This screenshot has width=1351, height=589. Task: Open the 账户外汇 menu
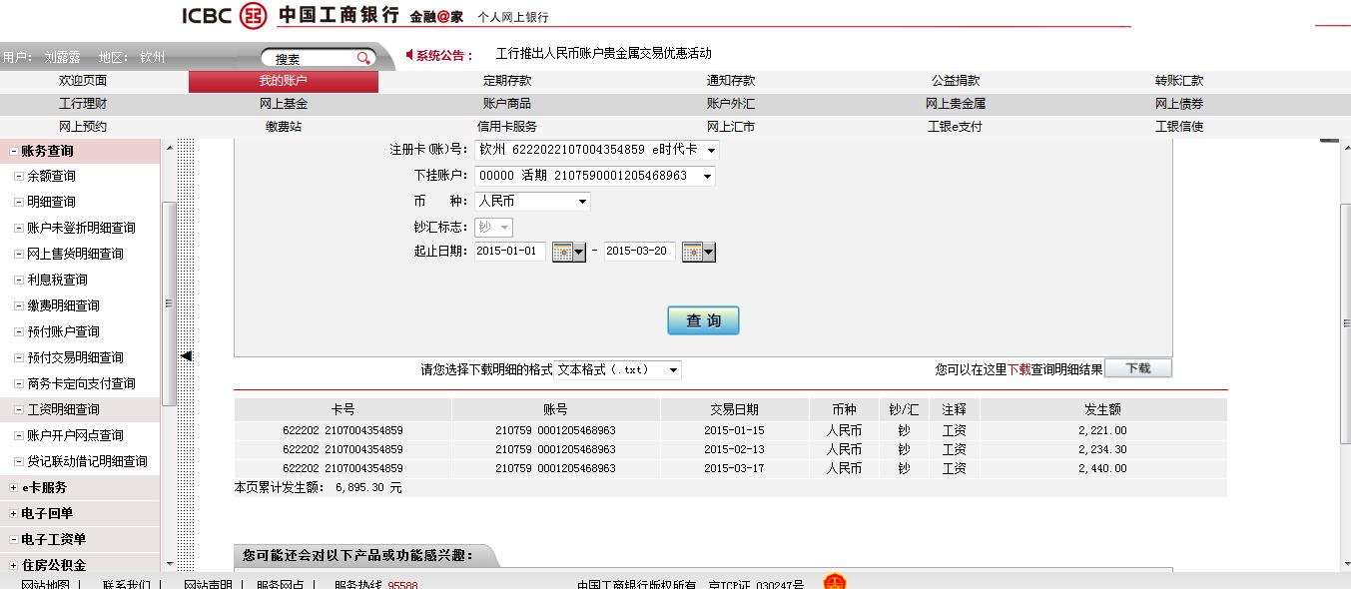(x=731, y=104)
